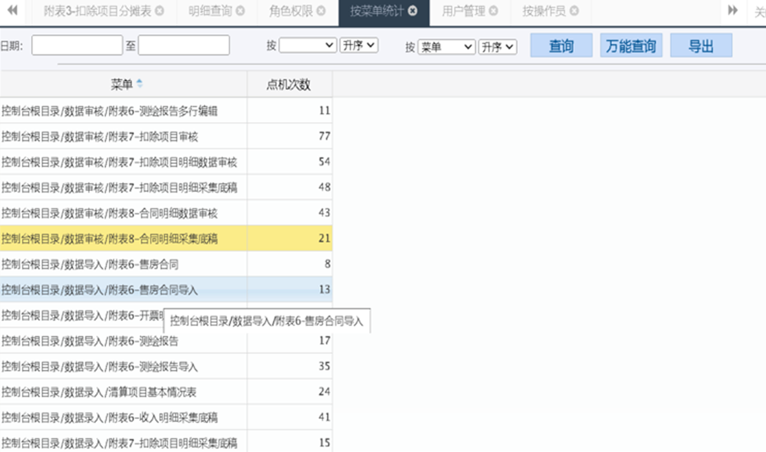
Task: Click the end date input field
Action: click(184, 45)
